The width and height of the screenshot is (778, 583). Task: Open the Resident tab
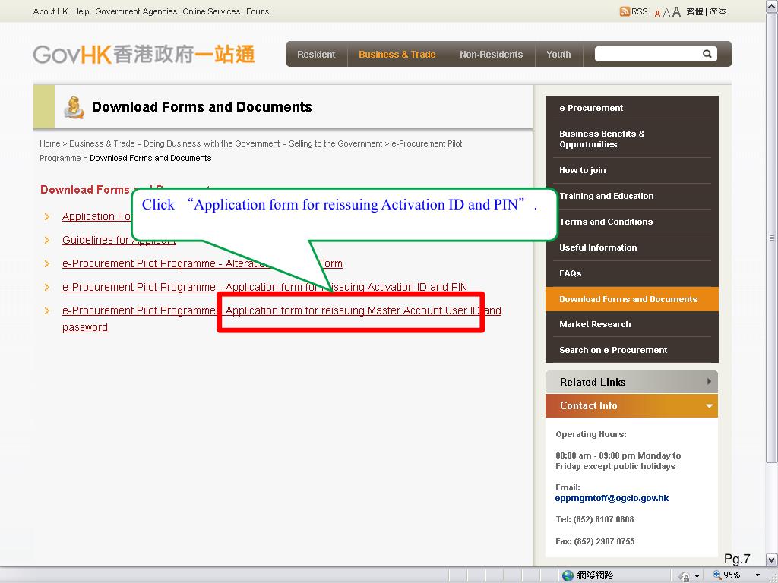pos(316,55)
